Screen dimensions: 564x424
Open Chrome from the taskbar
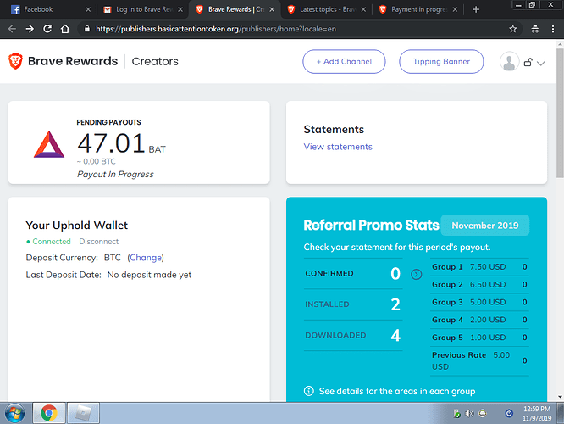[x=49, y=413]
